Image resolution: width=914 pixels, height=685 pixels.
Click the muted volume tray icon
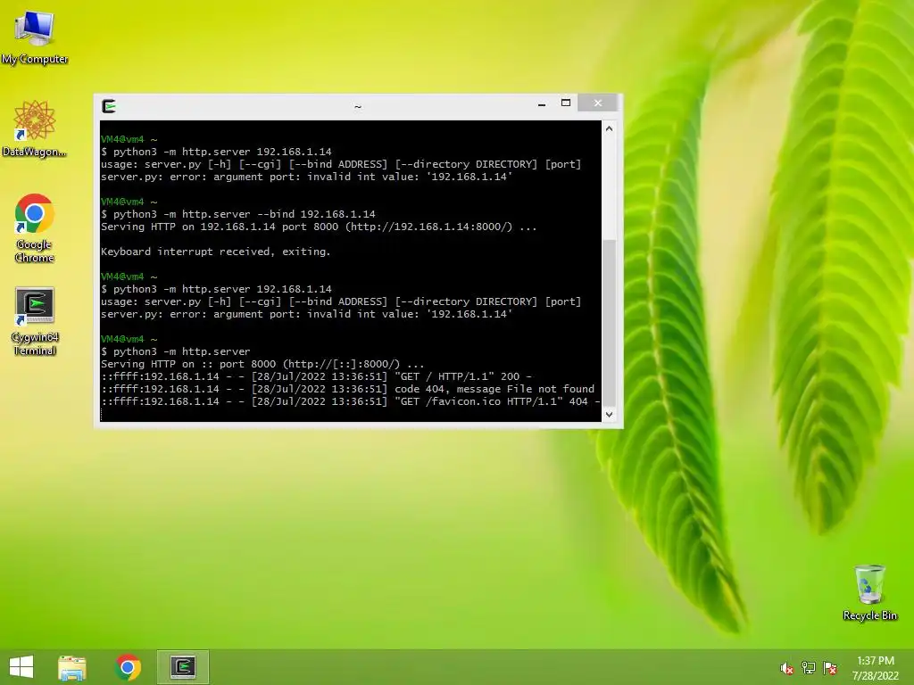(x=787, y=668)
